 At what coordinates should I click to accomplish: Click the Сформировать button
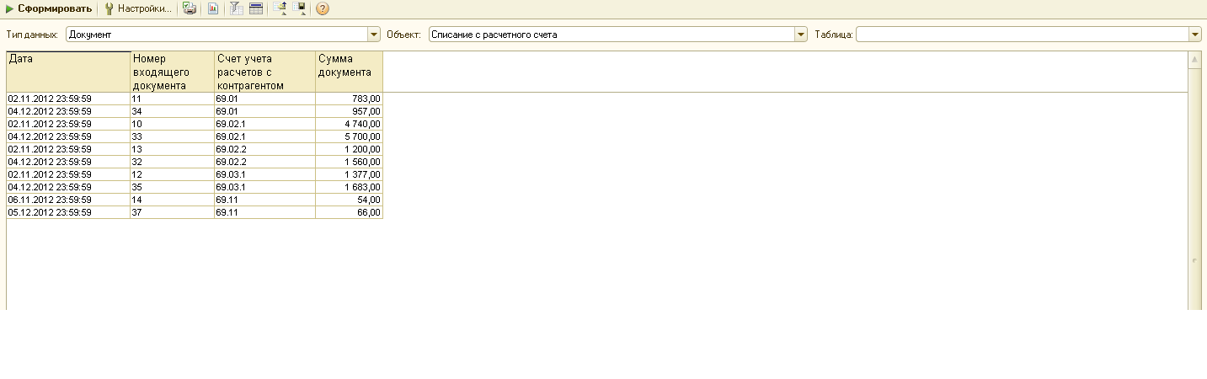tap(48, 8)
